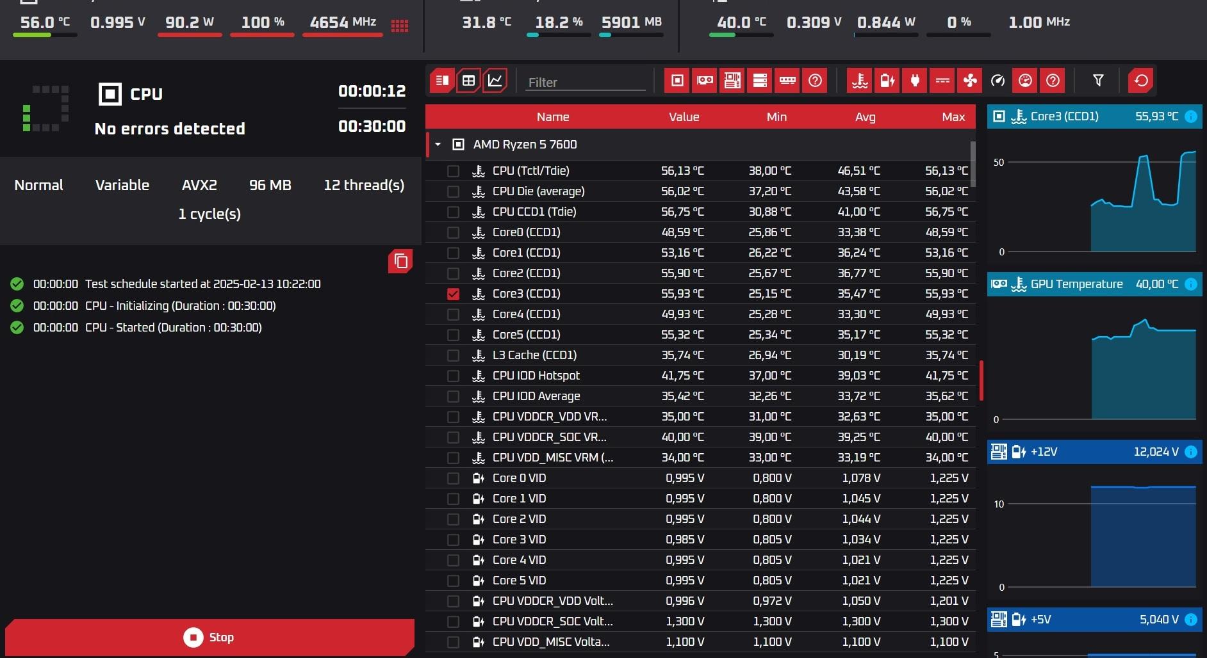1207x658 pixels.
Task: Uncheck the Core3 (CCD1) sensor checkbox
Action: [453, 294]
